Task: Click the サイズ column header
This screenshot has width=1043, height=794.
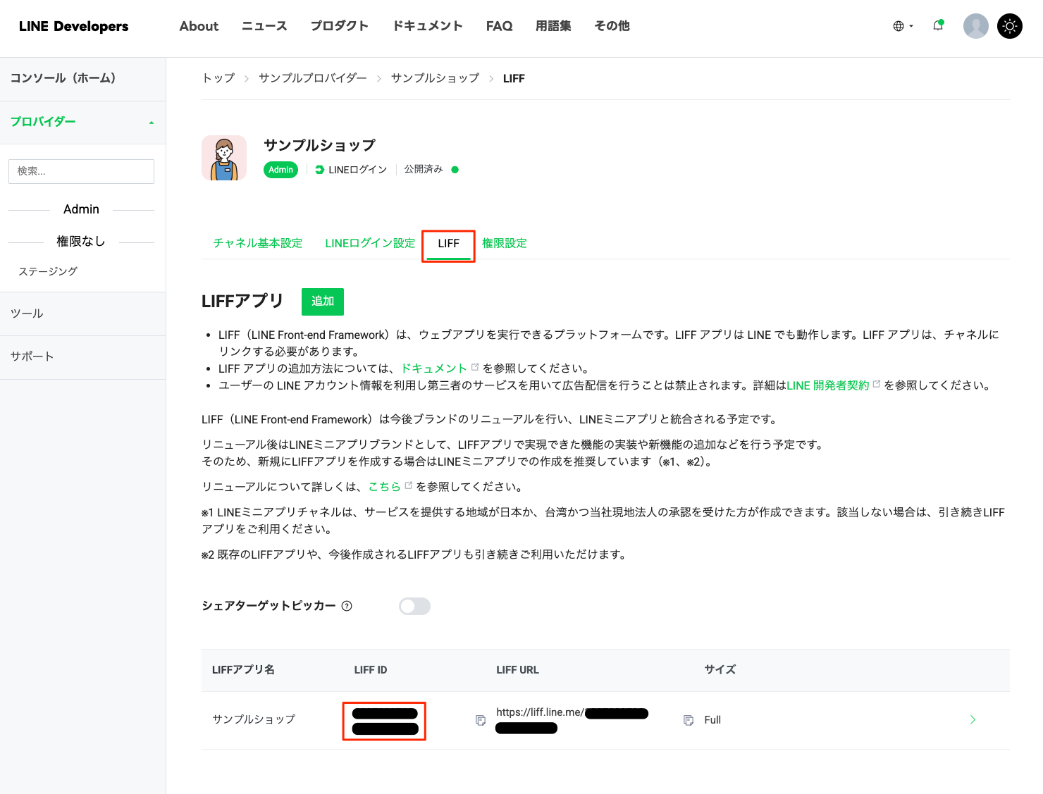Action: click(x=720, y=670)
